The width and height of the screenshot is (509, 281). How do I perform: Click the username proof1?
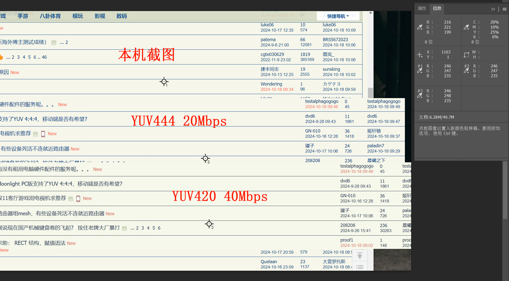click(x=347, y=240)
